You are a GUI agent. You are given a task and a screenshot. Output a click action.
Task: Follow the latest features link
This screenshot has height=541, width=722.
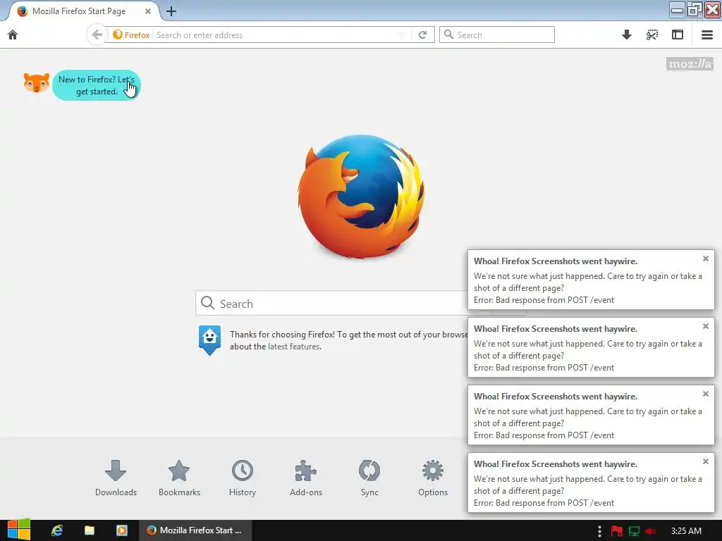click(294, 347)
